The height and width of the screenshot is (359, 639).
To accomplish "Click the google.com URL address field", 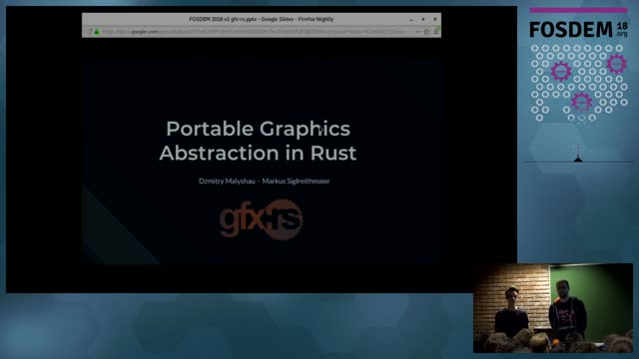I will (254, 31).
